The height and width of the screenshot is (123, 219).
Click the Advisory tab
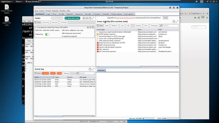[101, 70]
